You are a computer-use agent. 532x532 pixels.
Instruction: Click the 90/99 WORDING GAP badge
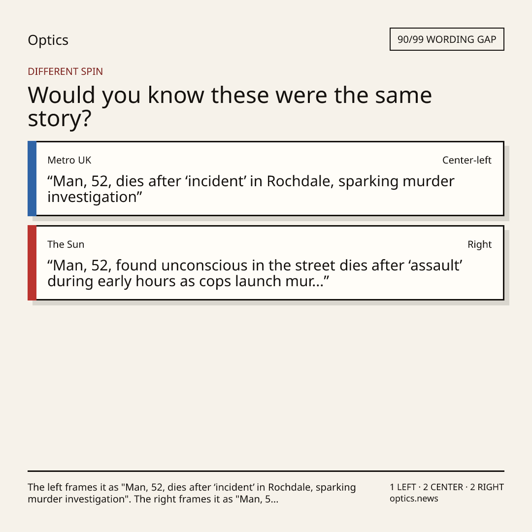point(447,39)
